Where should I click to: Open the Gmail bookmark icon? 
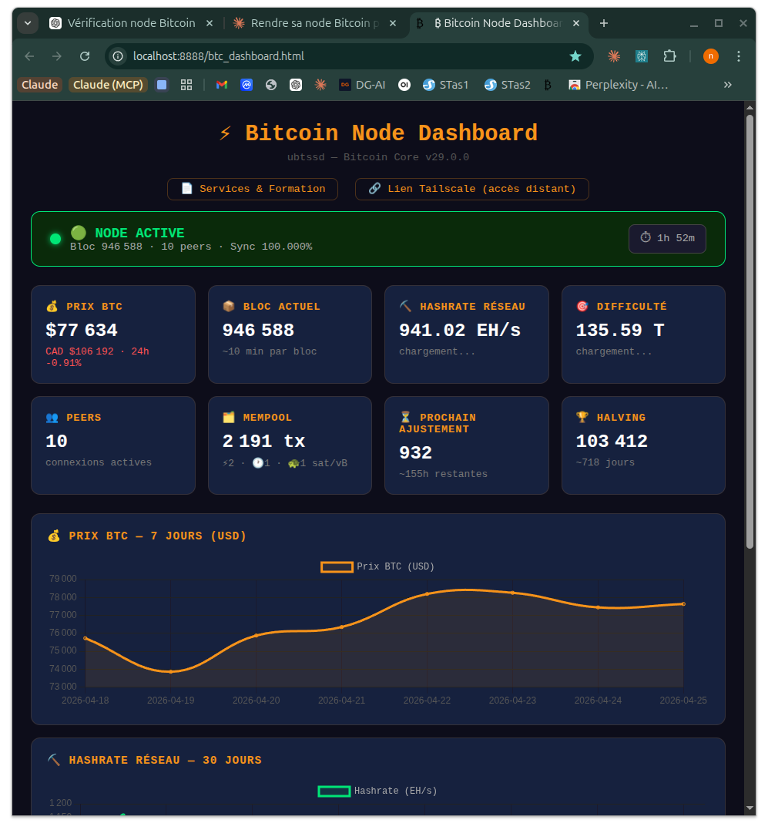(x=222, y=85)
